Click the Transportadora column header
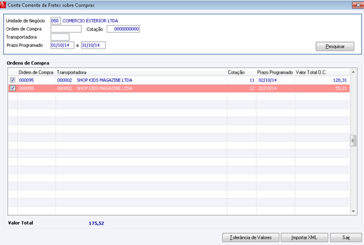Screen dimensions: 364x245 [x=141, y=72]
